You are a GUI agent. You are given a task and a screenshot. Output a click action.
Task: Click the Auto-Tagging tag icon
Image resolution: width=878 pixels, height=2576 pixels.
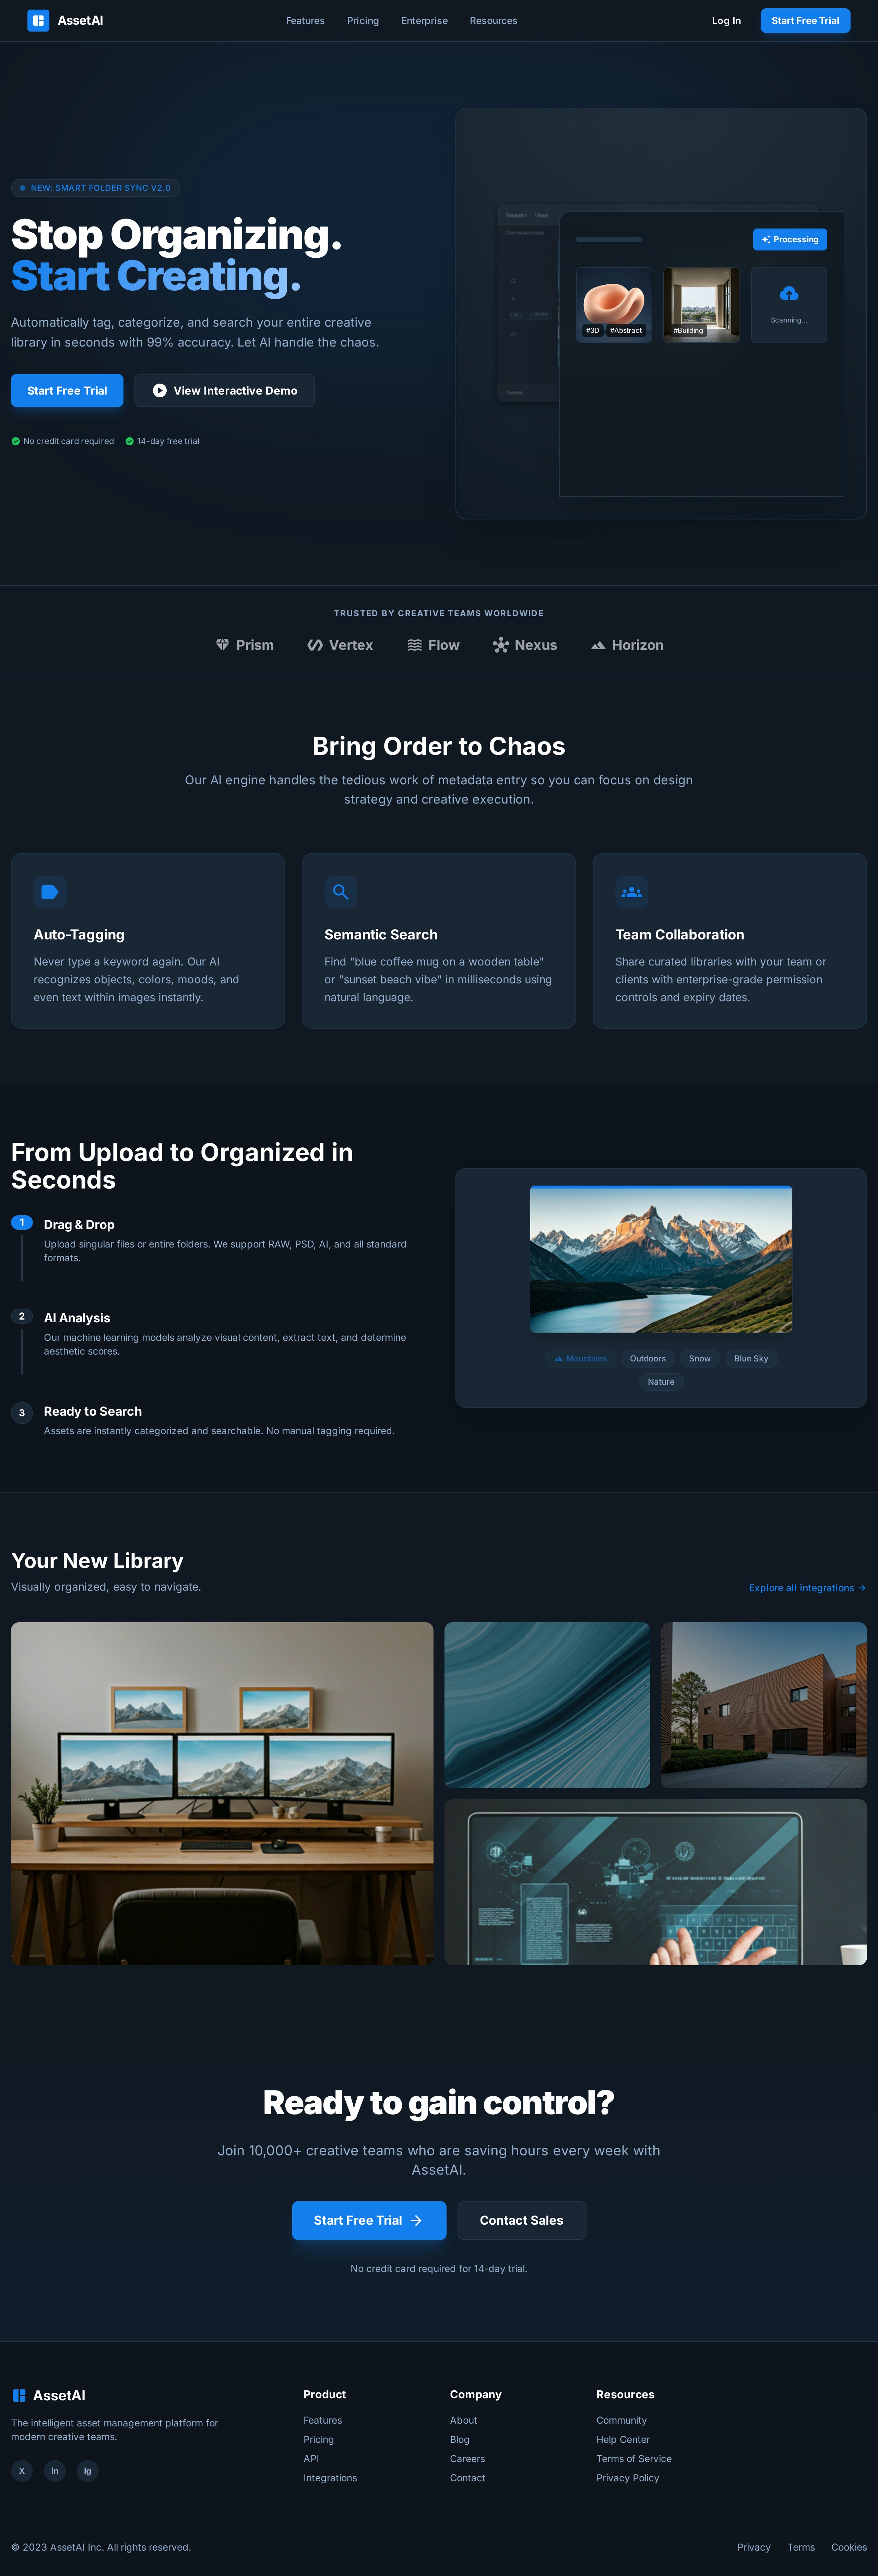(x=50, y=892)
